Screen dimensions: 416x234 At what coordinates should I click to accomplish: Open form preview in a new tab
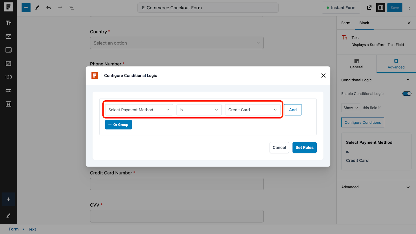coord(369,8)
